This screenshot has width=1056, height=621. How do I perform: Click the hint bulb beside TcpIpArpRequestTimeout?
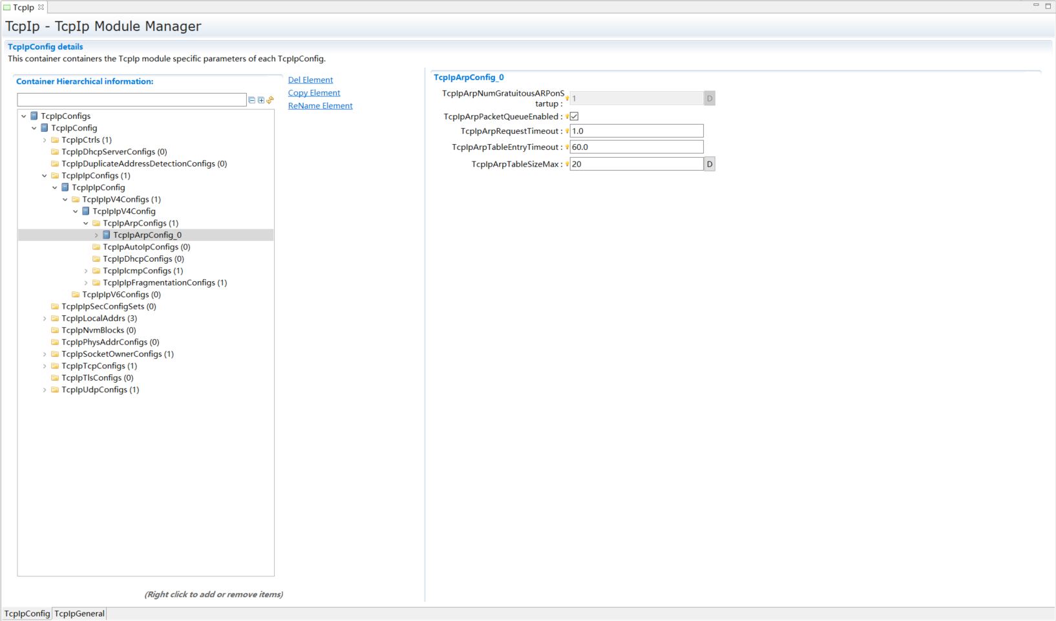567,131
